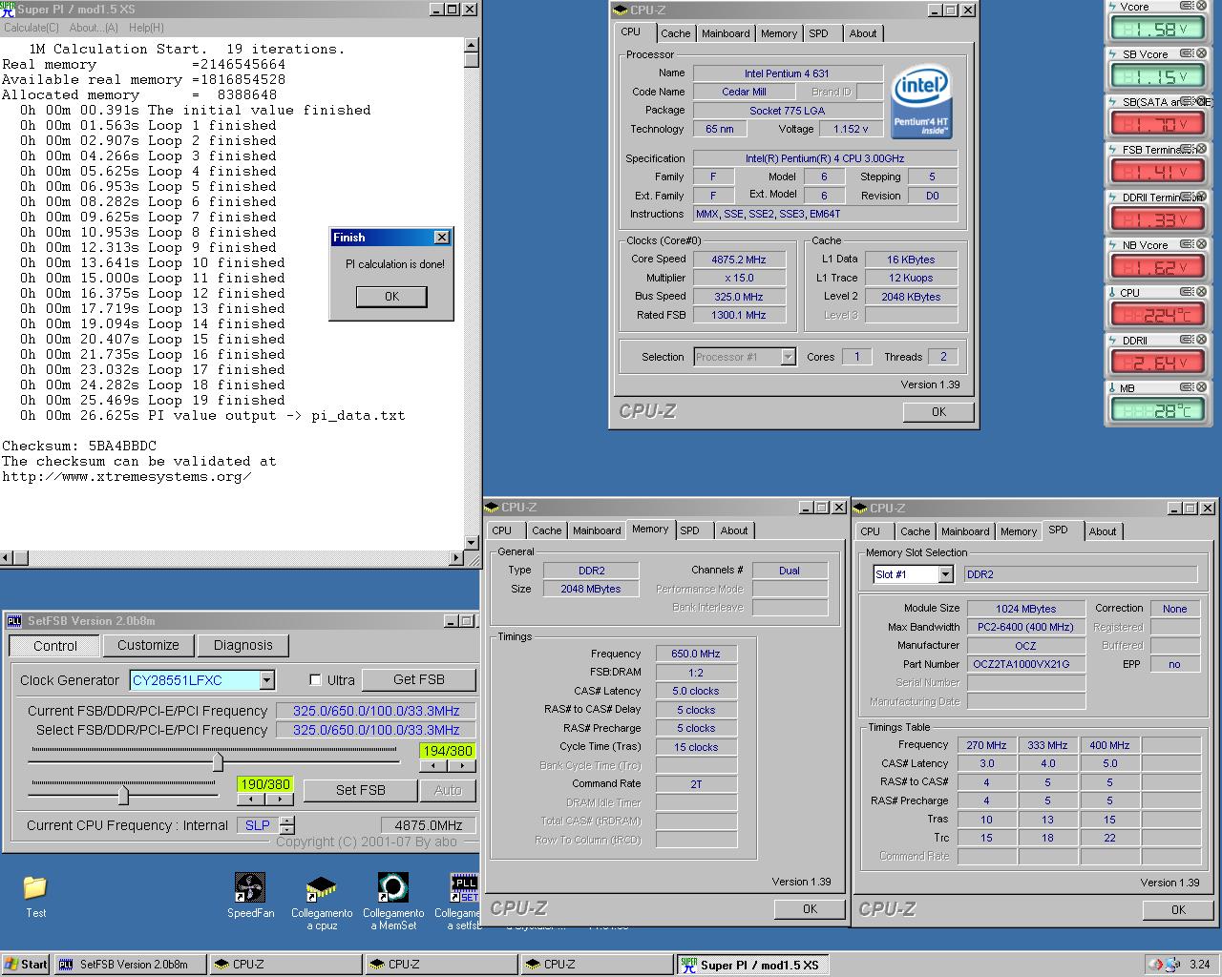
Task: Click the Core Speed value 4875.2 MHz
Action: (x=738, y=260)
